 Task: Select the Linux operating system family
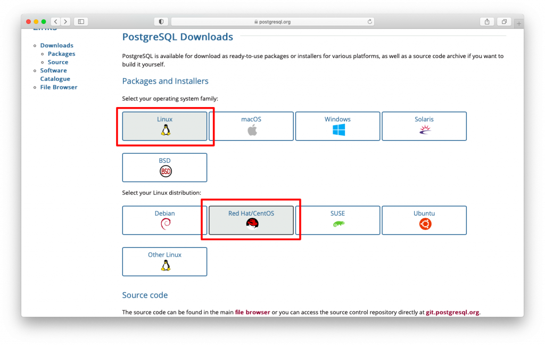(164, 126)
